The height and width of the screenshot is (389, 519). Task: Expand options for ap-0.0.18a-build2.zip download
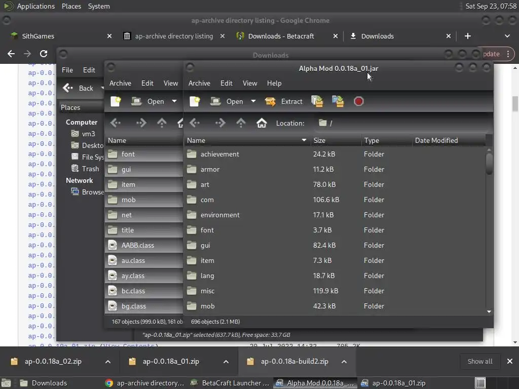(x=344, y=362)
